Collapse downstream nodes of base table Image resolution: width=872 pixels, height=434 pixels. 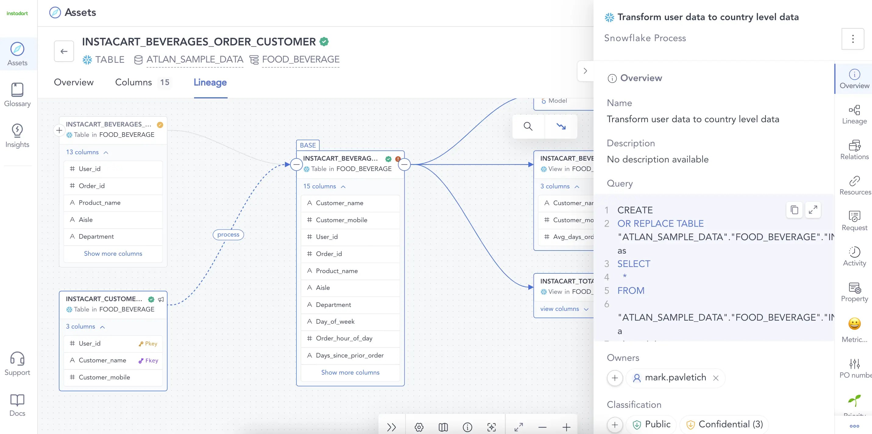(404, 165)
